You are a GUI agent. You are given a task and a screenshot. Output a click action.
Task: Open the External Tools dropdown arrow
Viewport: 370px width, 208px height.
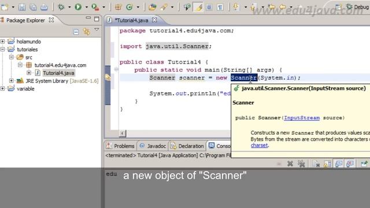(x=103, y=8)
